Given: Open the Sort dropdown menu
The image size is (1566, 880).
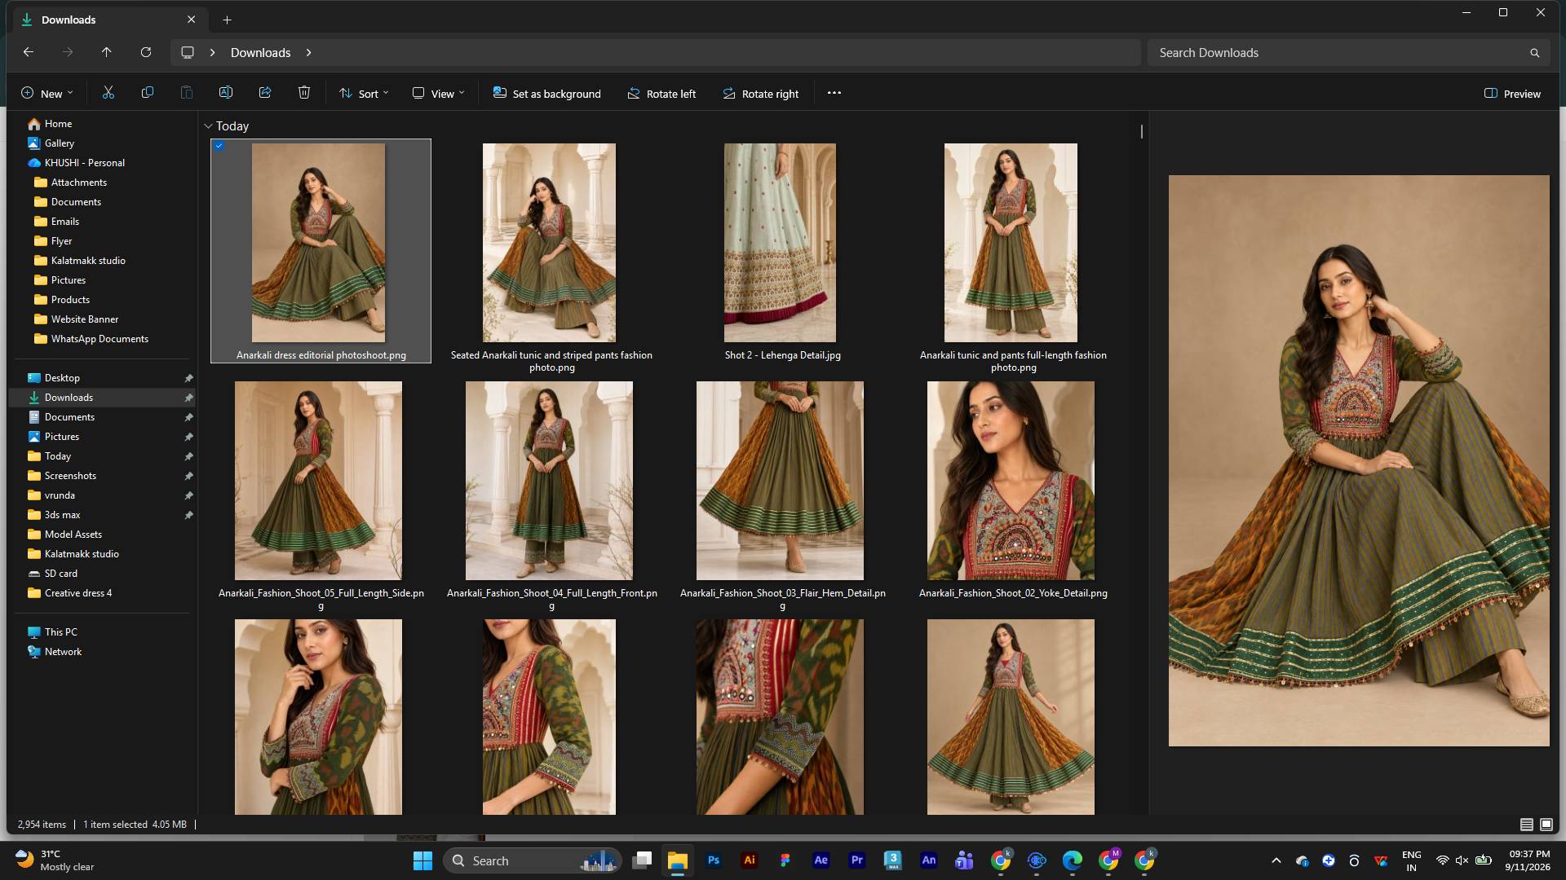Looking at the screenshot, I should [x=364, y=94].
